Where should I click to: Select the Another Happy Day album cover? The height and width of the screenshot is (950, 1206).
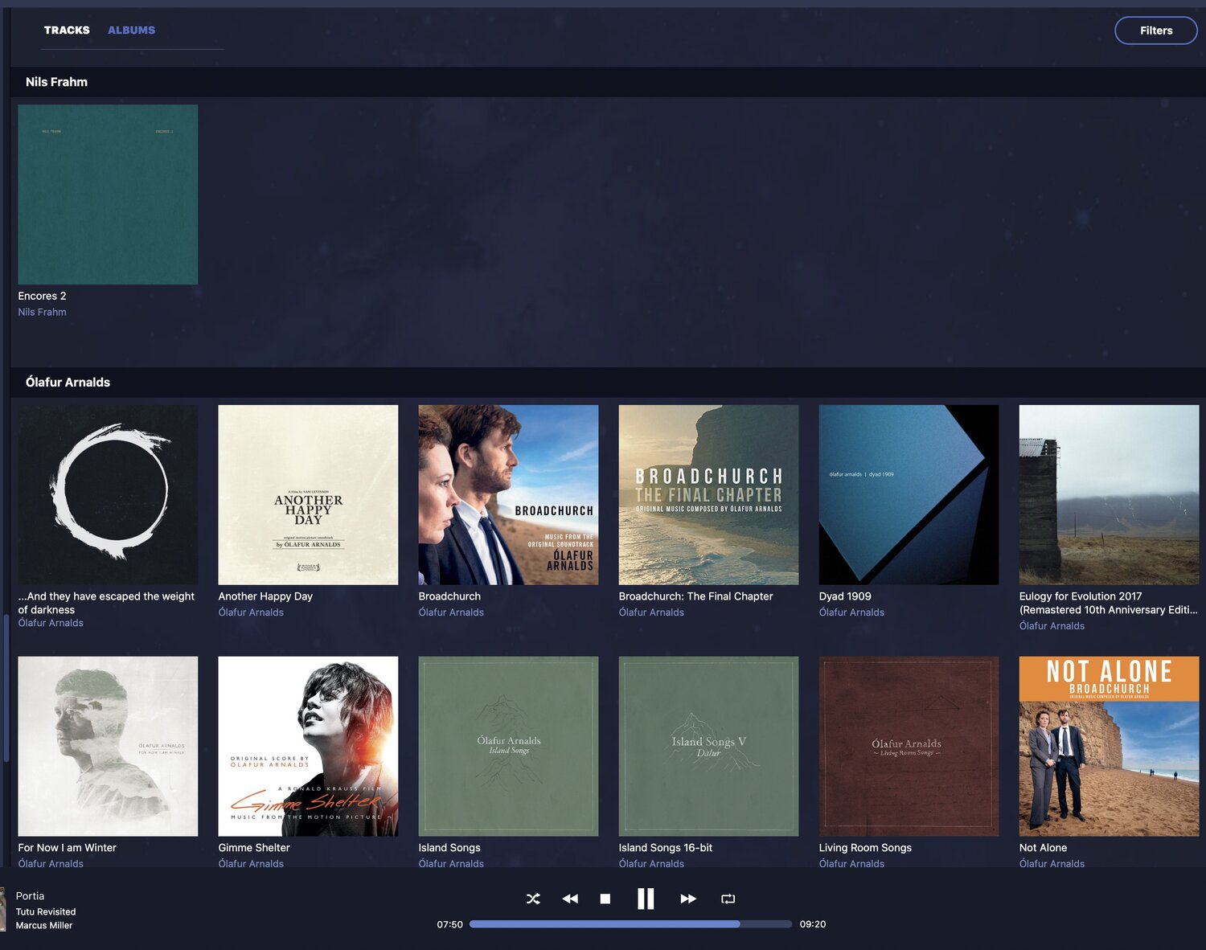(308, 495)
